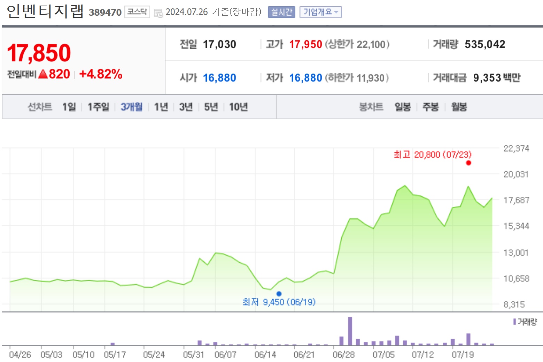Open the 월봉 monthly candle chart

point(459,107)
